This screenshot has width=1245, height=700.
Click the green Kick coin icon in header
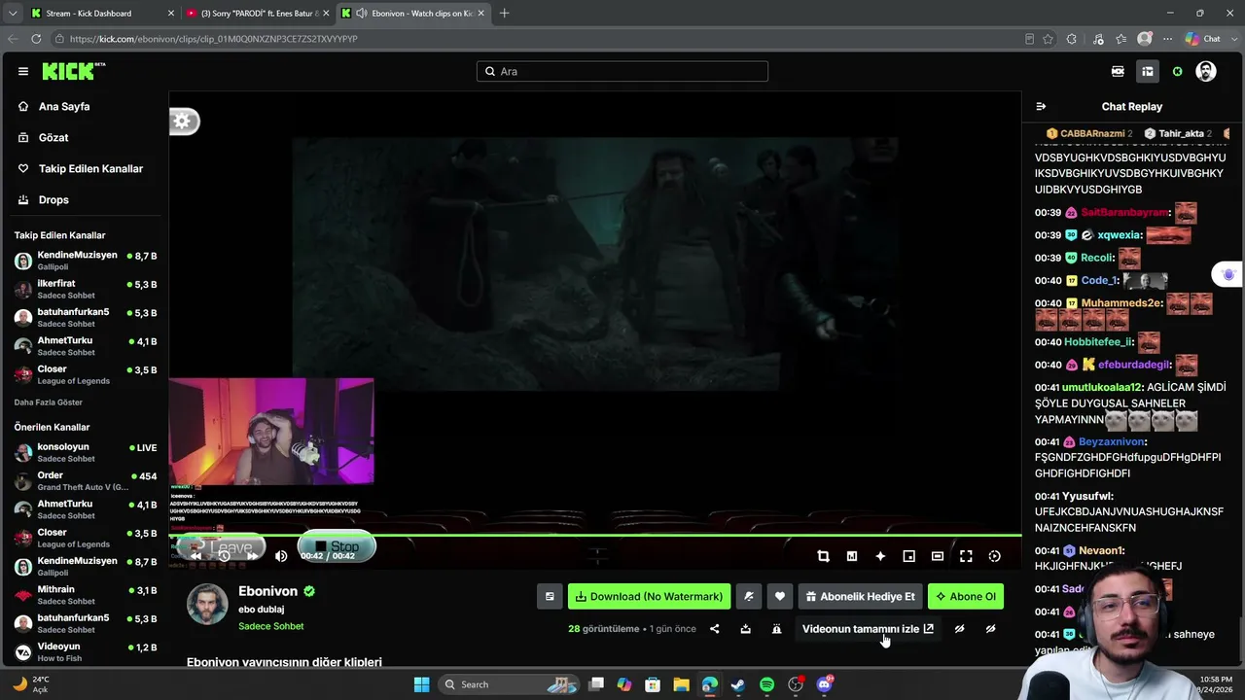(1177, 71)
